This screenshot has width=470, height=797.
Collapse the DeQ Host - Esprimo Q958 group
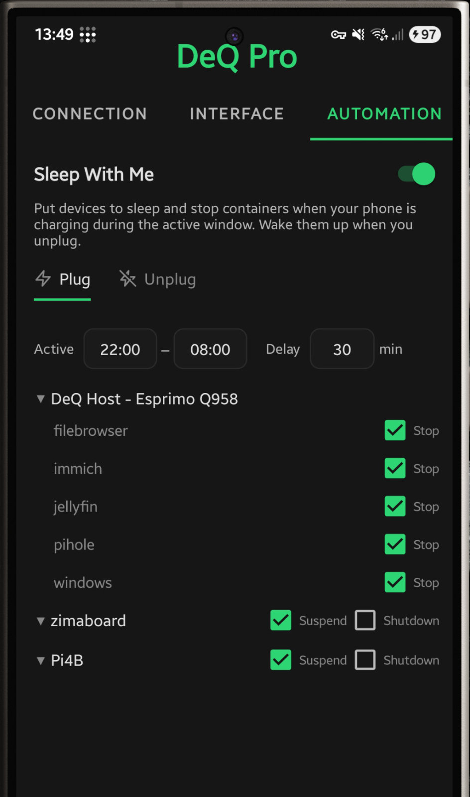point(41,399)
